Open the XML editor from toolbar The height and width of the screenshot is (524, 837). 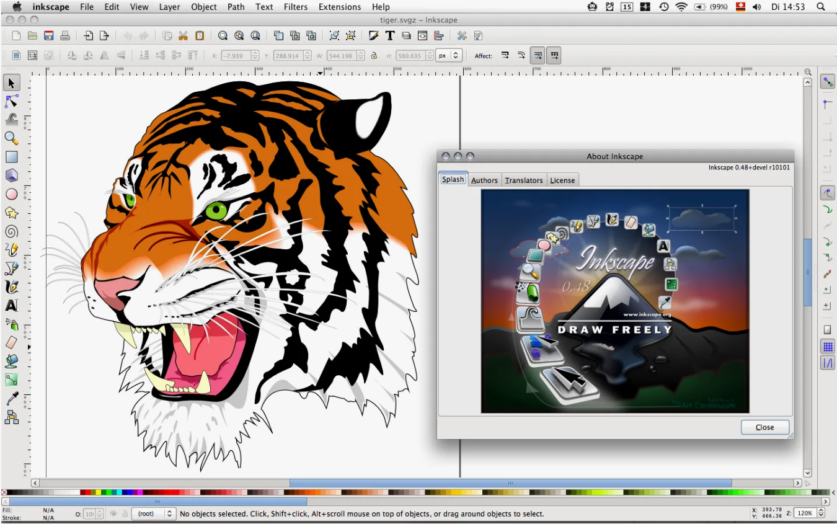(423, 36)
